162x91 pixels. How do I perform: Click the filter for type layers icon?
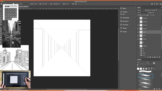[x=150, y=10]
